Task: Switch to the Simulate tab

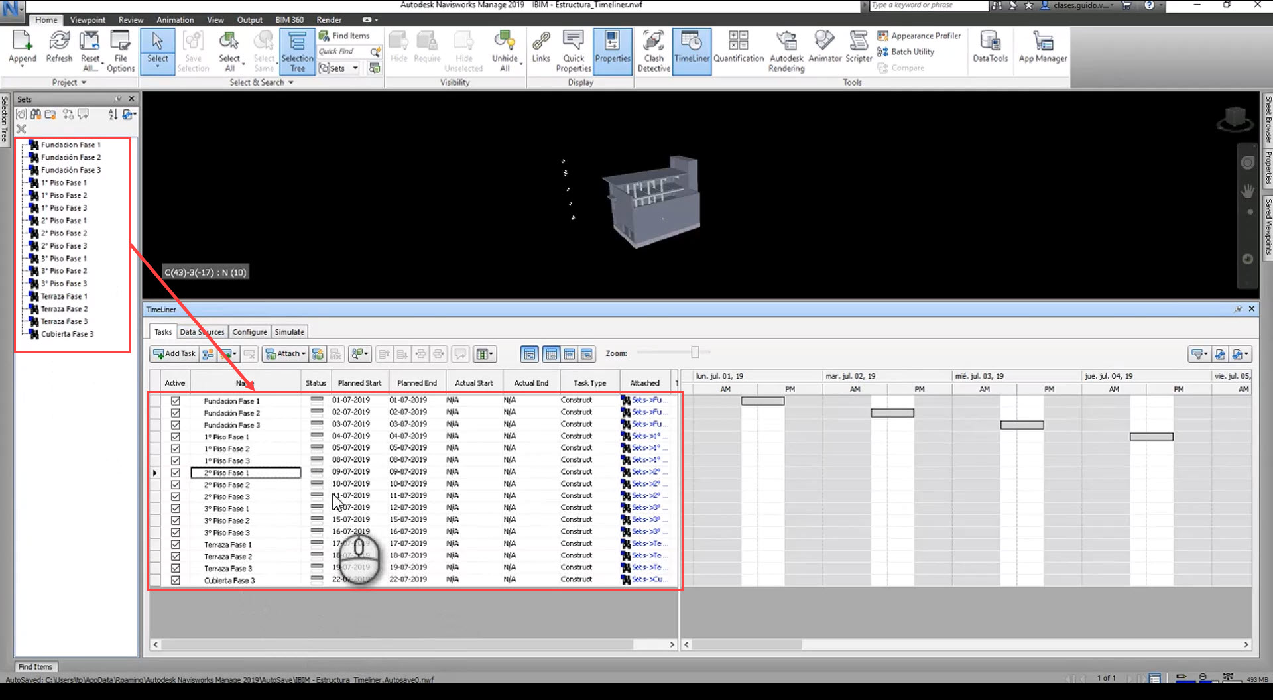Action: [x=289, y=331]
